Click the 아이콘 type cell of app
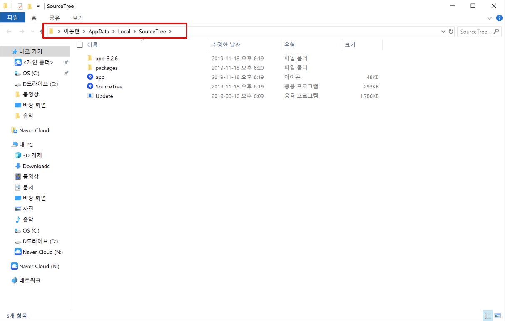Image resolution: width=505 pixels, height=321 pixels. (x=292, y=77)
